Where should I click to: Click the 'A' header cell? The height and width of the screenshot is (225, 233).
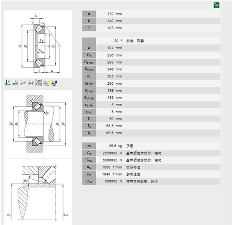pyautogui.click(x=89, y=48)
